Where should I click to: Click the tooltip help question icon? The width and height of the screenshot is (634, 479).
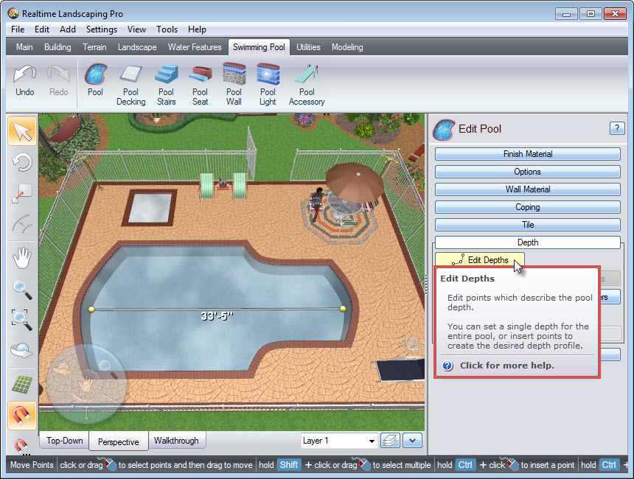click(447, 366)
